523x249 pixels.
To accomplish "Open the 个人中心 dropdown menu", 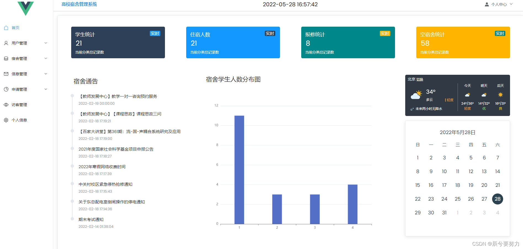I will pos(499,4).
